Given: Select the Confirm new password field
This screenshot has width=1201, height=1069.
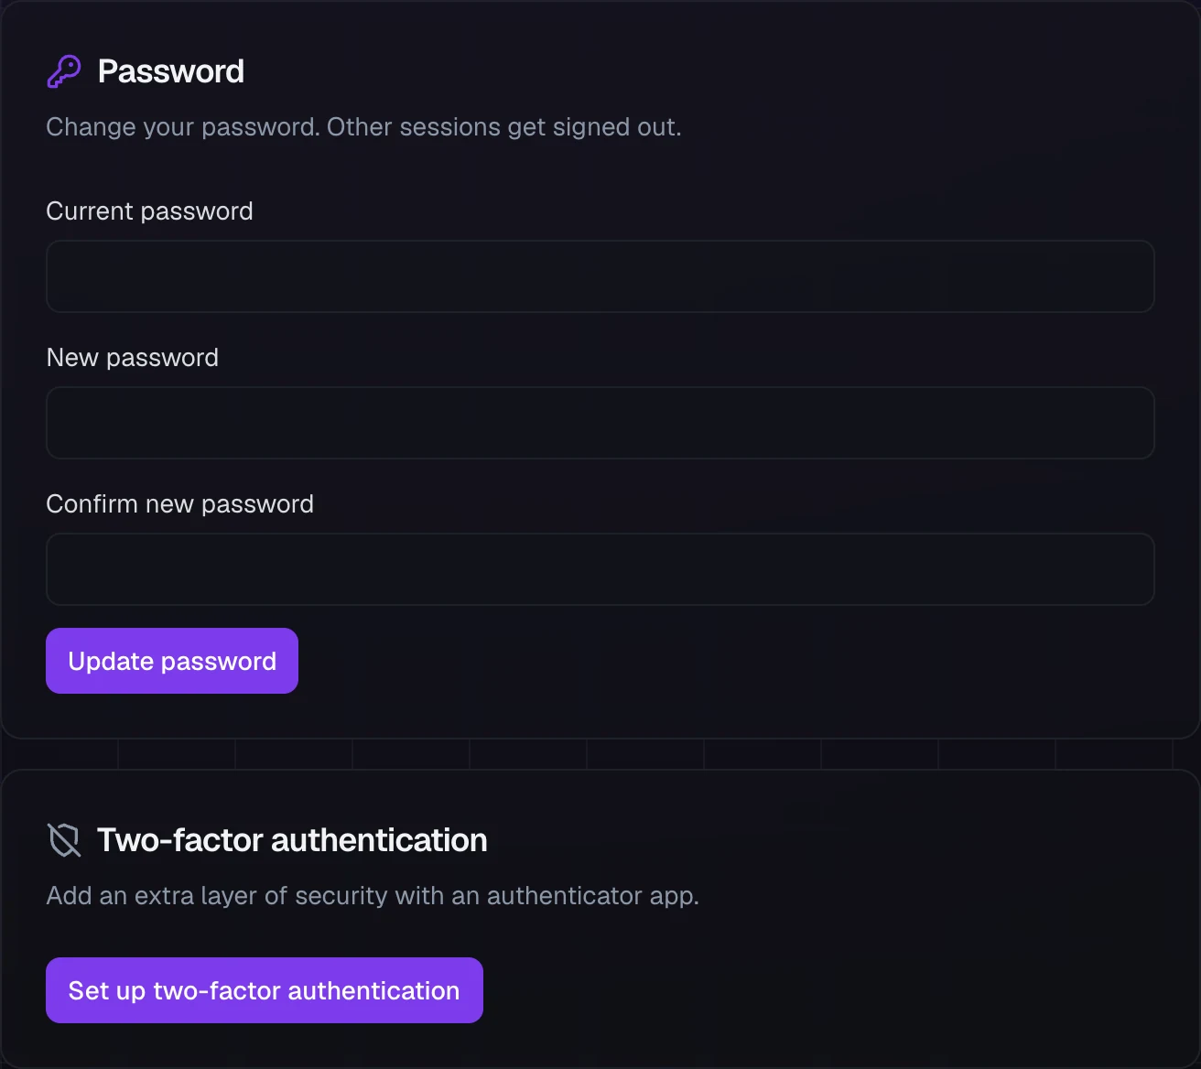Looking at the screenshot, I should point(600,569).
